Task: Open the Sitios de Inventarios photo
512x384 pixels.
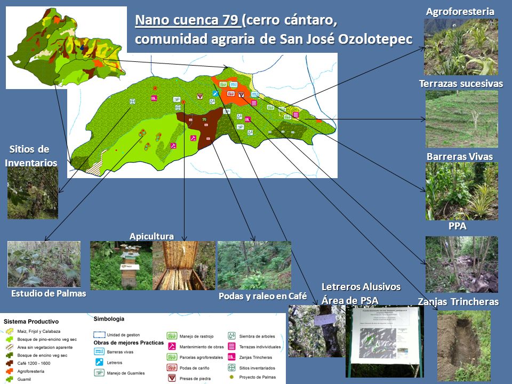Action: pos(33,193)
